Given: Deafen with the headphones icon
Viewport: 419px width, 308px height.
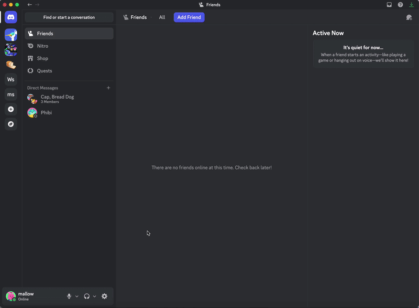Looking at the screenshot, I should click(86, 296).
